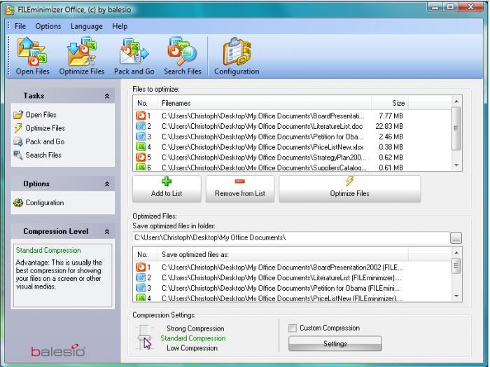The width and height of the screenshot is (490, 367).
Task: Click up arrow of optimized files list scrollbar
Action: [x=456, y=253]
